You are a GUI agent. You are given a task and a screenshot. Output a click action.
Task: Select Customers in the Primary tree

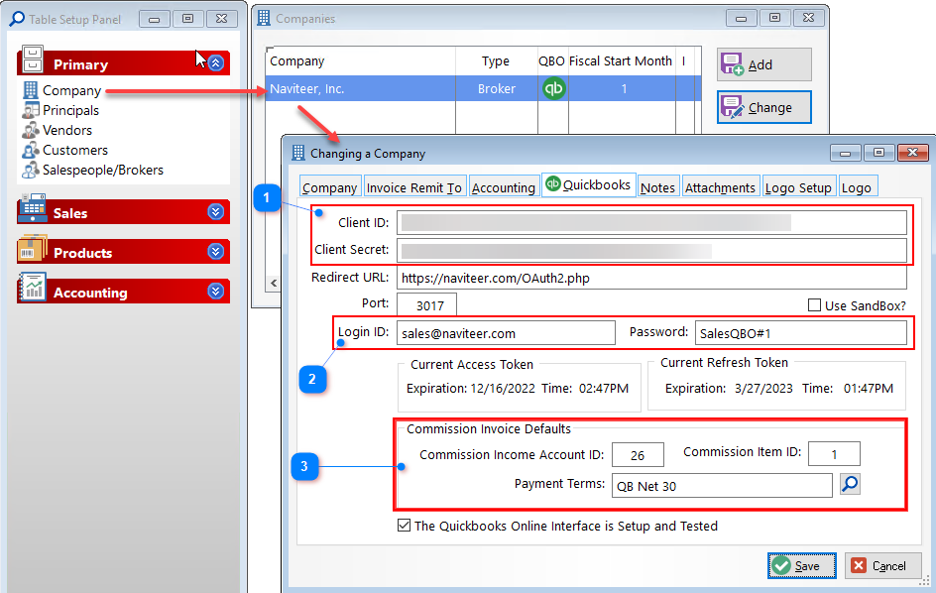tap(75, 150)
